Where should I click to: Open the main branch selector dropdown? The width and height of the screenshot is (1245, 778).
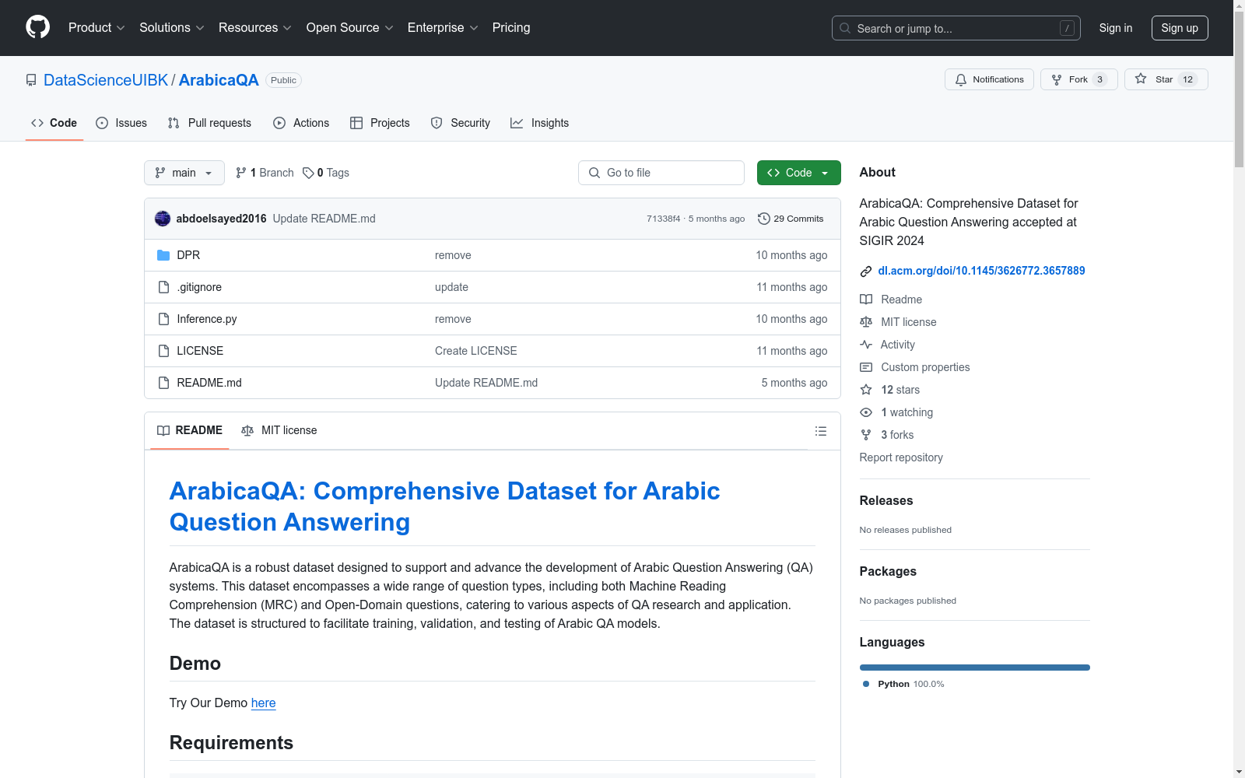[x=184, y=173]
